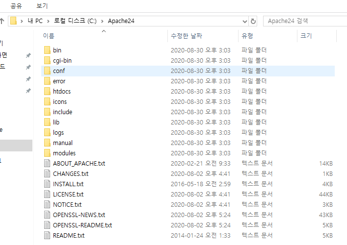Refresh the Apache24 folder view
Image resolution: width=347 pixels, height=245 pixels.
point(253,21)
